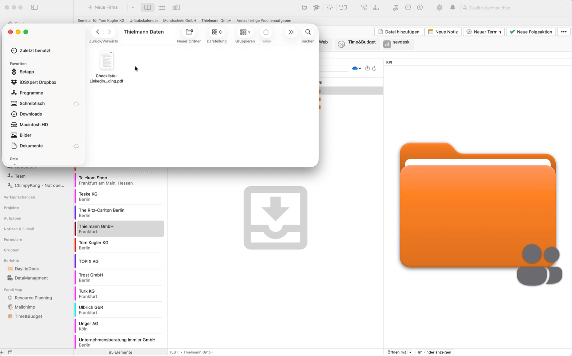Select Teske KG in the company list
Image resolution: width=572 pixels, height=356 pixels.
pos(119,197)
